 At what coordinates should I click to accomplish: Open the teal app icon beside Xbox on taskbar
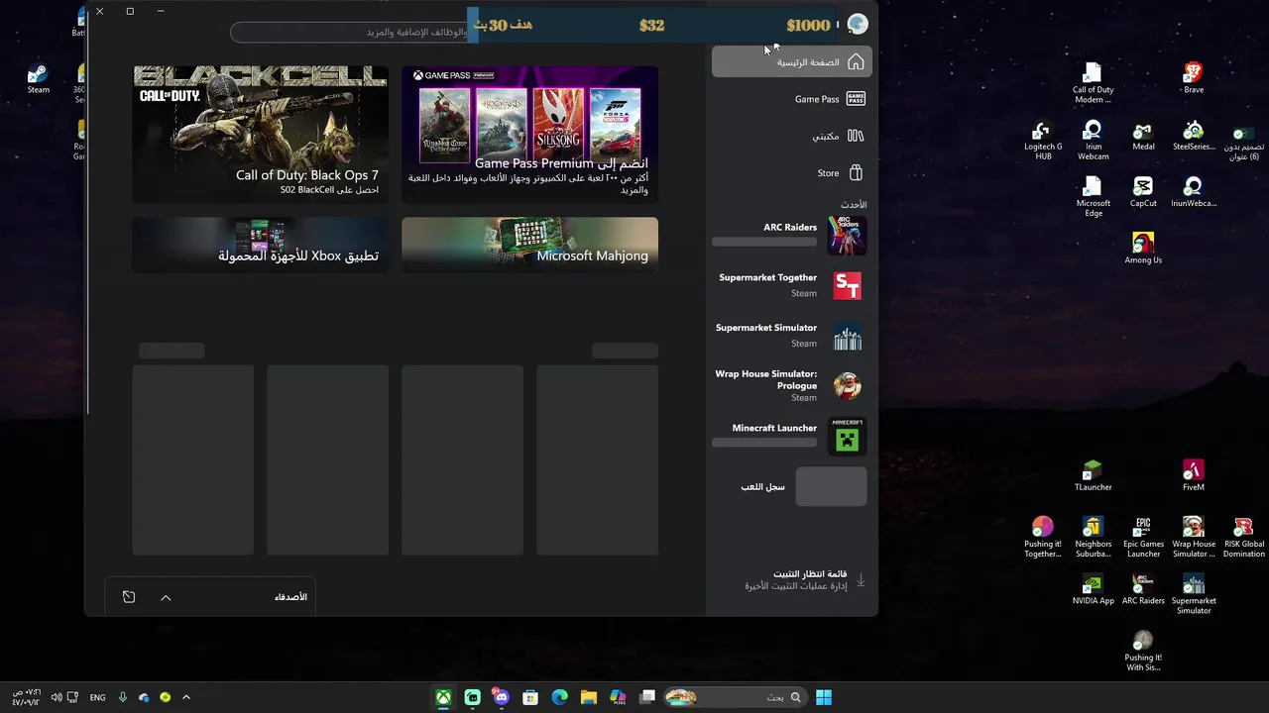tap(473, 697)
